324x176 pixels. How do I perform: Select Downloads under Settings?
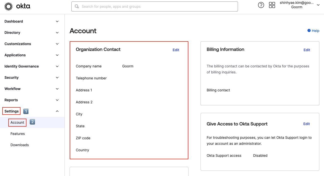(x=19, y=145)
